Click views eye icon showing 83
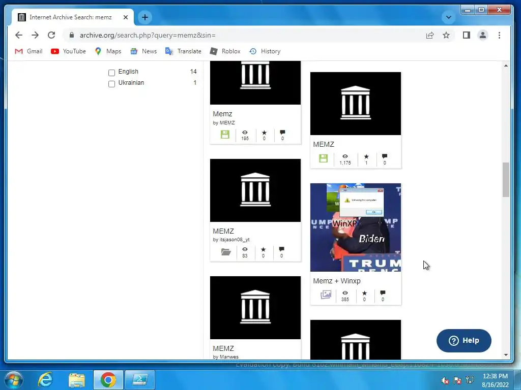The width and height of the screenshot is (521, 390). (x=245, y=249)
